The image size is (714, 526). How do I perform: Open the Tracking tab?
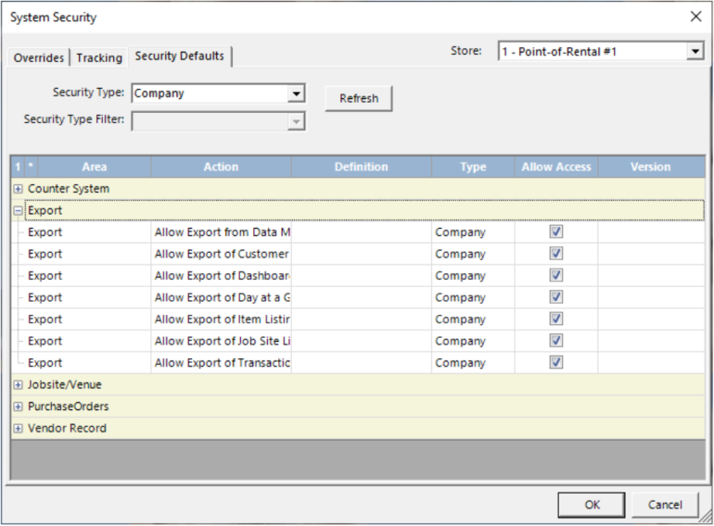click(99, 57)
